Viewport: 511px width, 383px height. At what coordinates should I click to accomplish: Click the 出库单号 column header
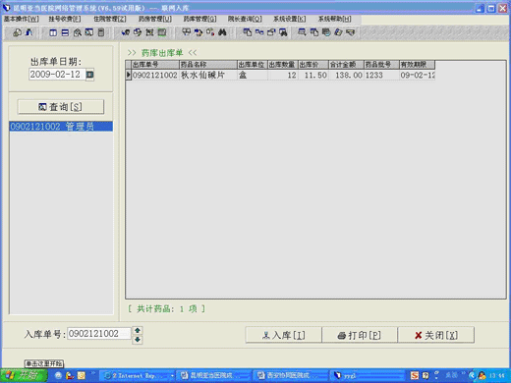(155, 65)
